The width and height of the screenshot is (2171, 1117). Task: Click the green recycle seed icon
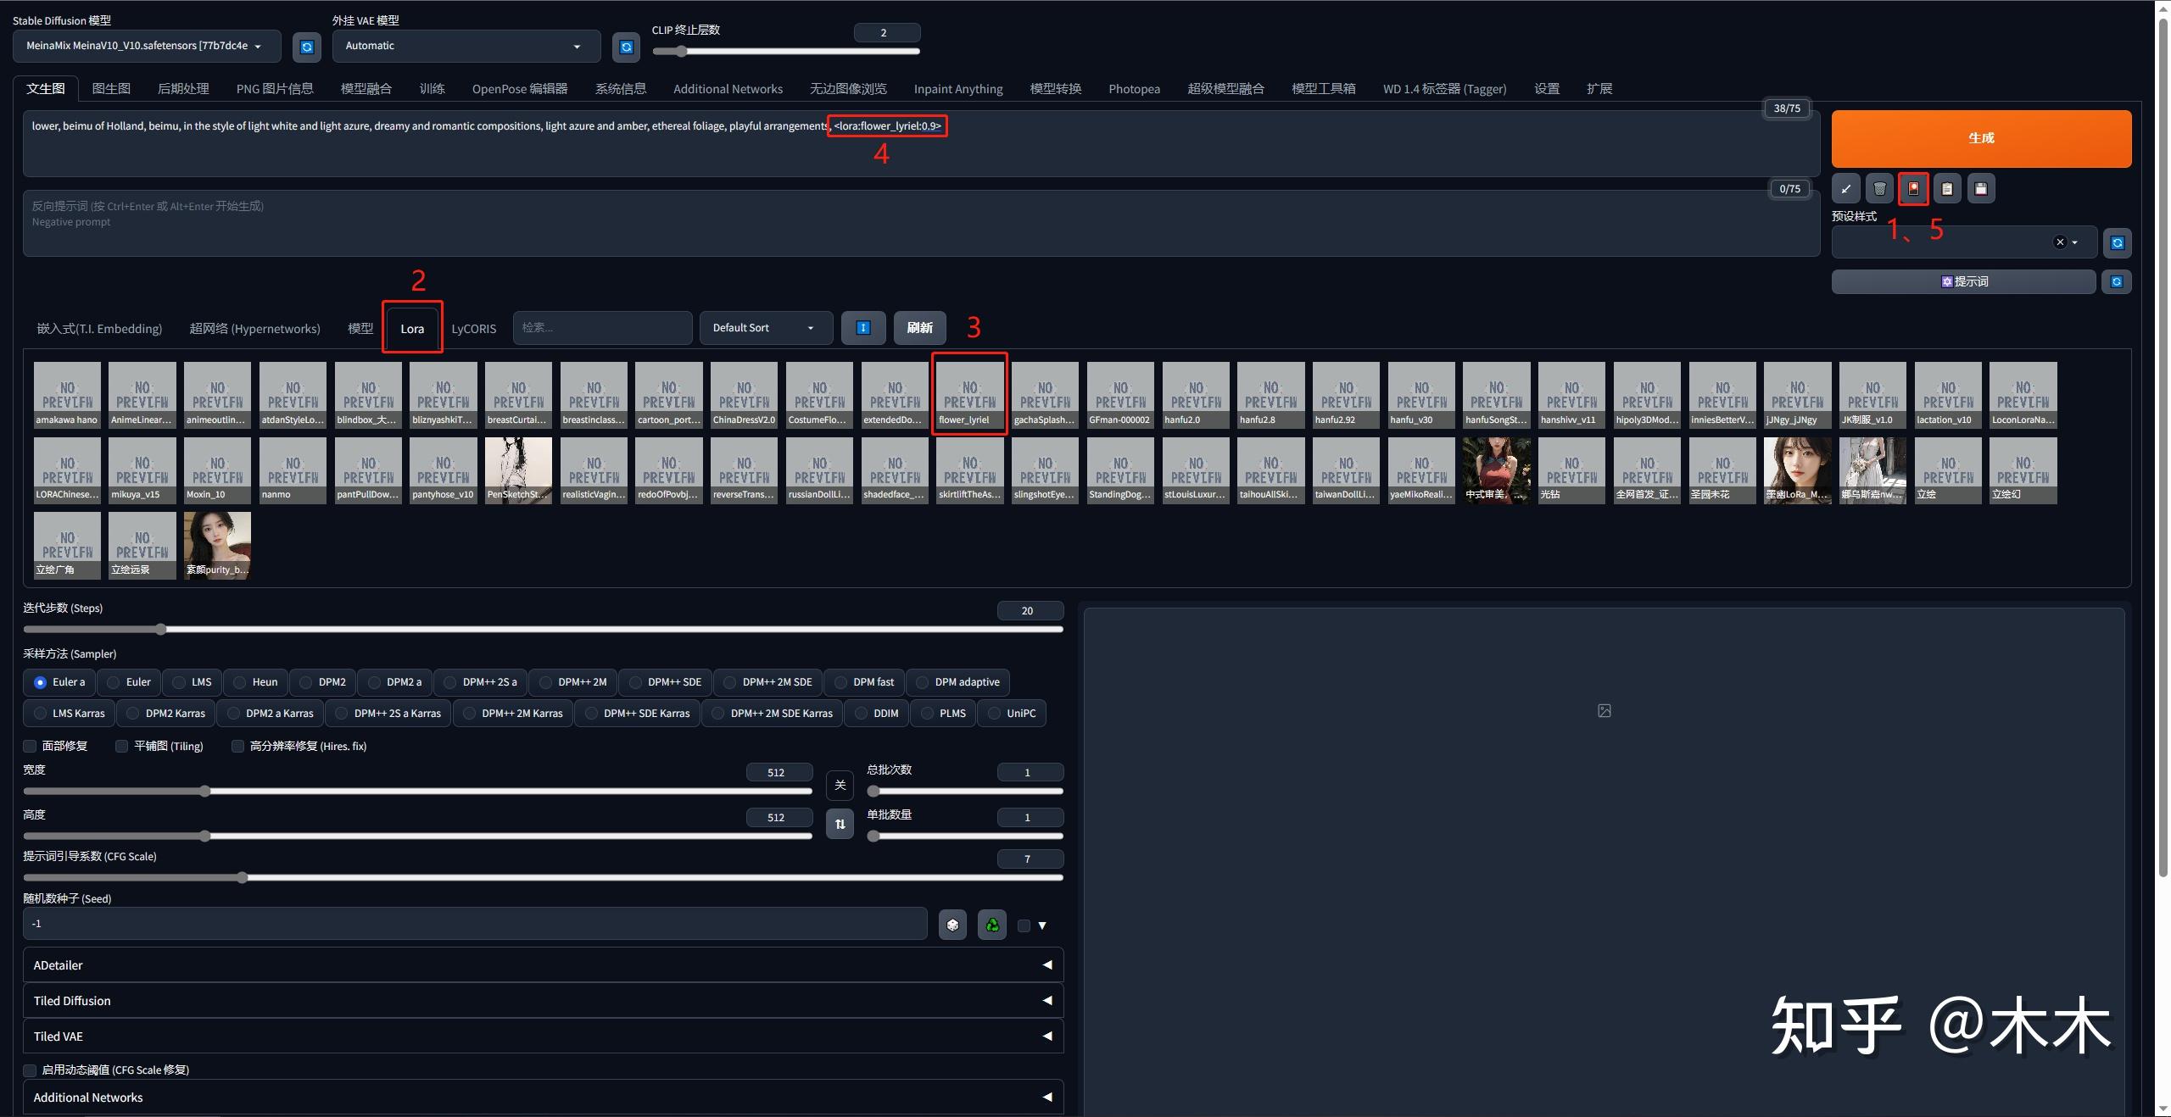(x=992, y=925)
